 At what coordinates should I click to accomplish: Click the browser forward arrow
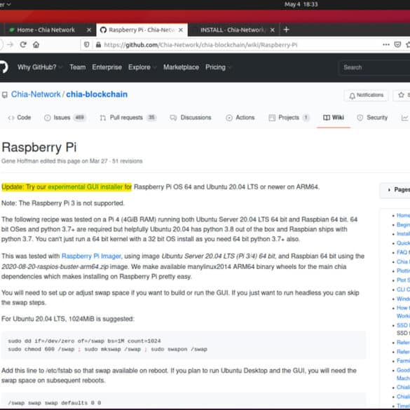coord(11,45)
